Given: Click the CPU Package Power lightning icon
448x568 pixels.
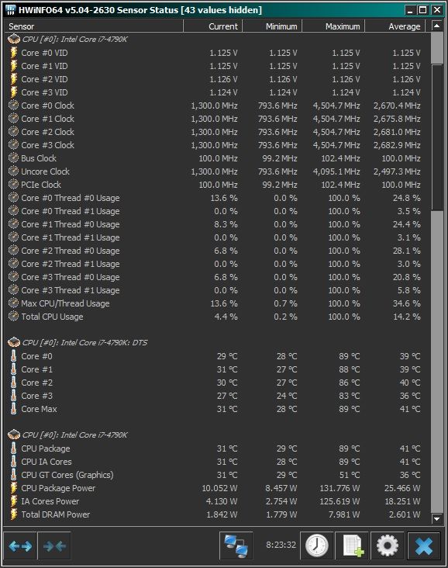Looking at the screenshot, I should pos(13,488).
